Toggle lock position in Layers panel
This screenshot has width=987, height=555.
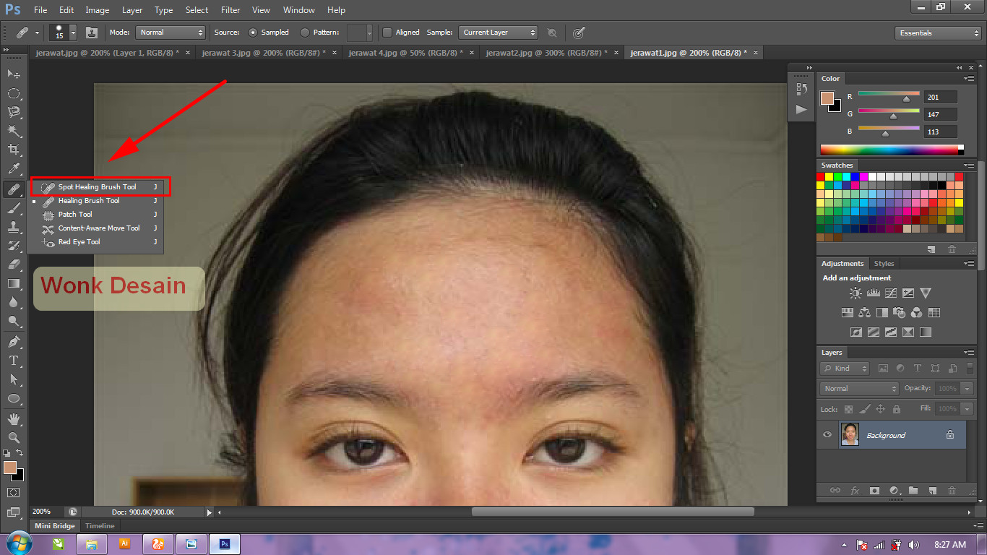pos(880,409)
